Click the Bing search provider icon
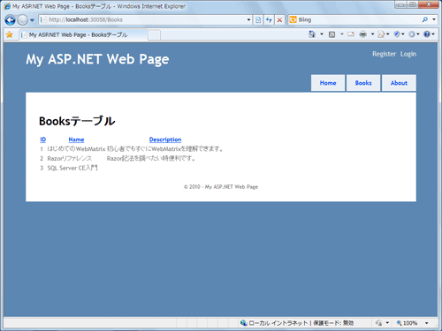 point(293,19)
